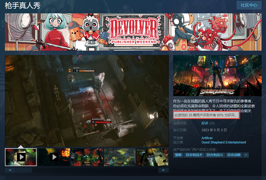Select the 回合战略 tag

pos(234,155)
